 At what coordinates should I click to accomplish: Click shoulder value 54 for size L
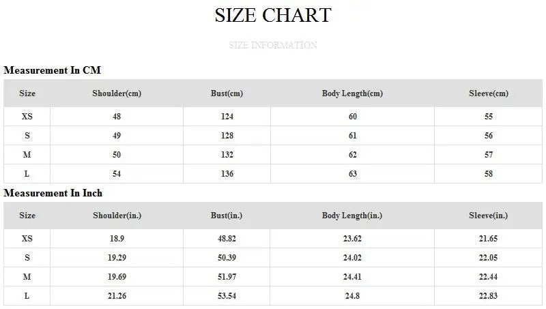tap(117, 174)
